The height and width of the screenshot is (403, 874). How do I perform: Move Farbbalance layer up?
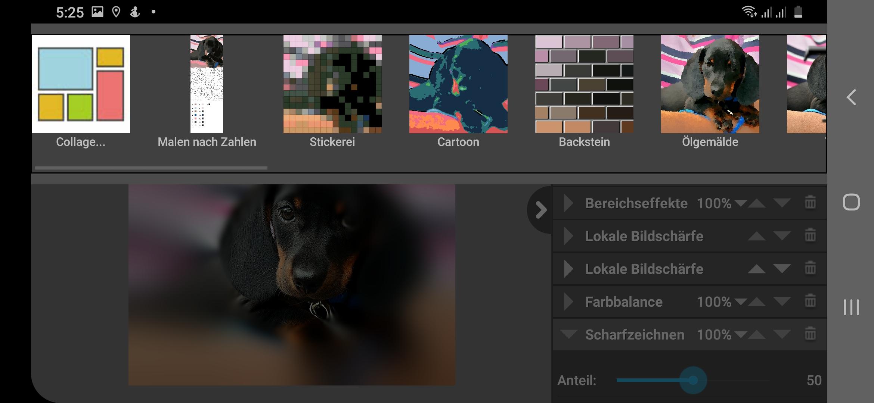(757, 302)
